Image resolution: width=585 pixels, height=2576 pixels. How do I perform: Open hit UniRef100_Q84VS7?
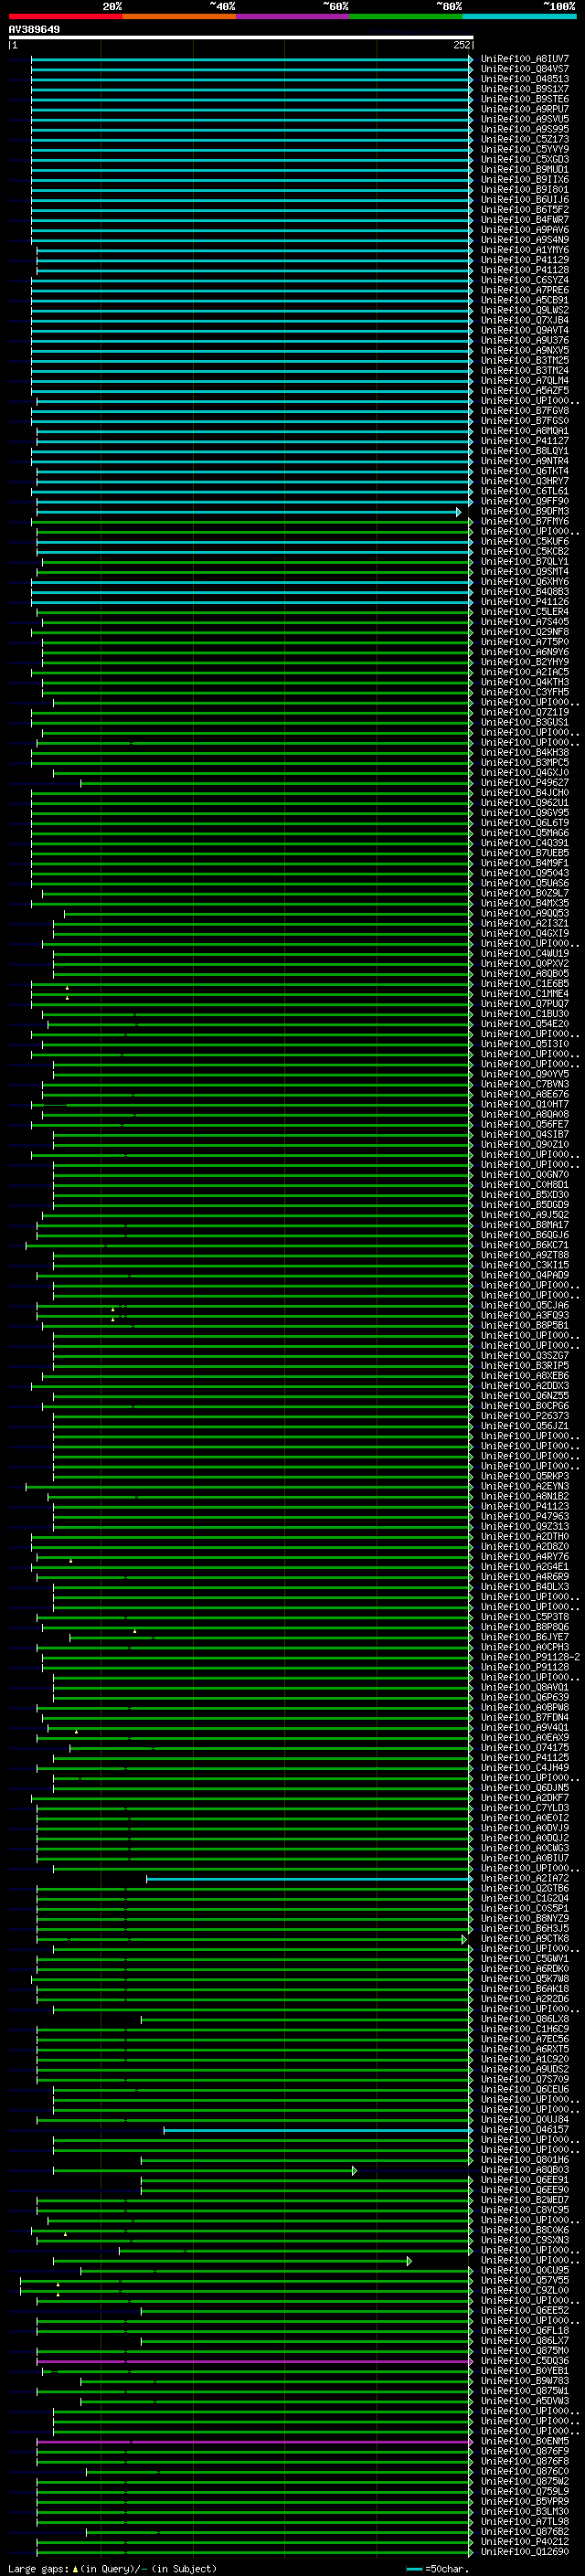pos(524,69)
